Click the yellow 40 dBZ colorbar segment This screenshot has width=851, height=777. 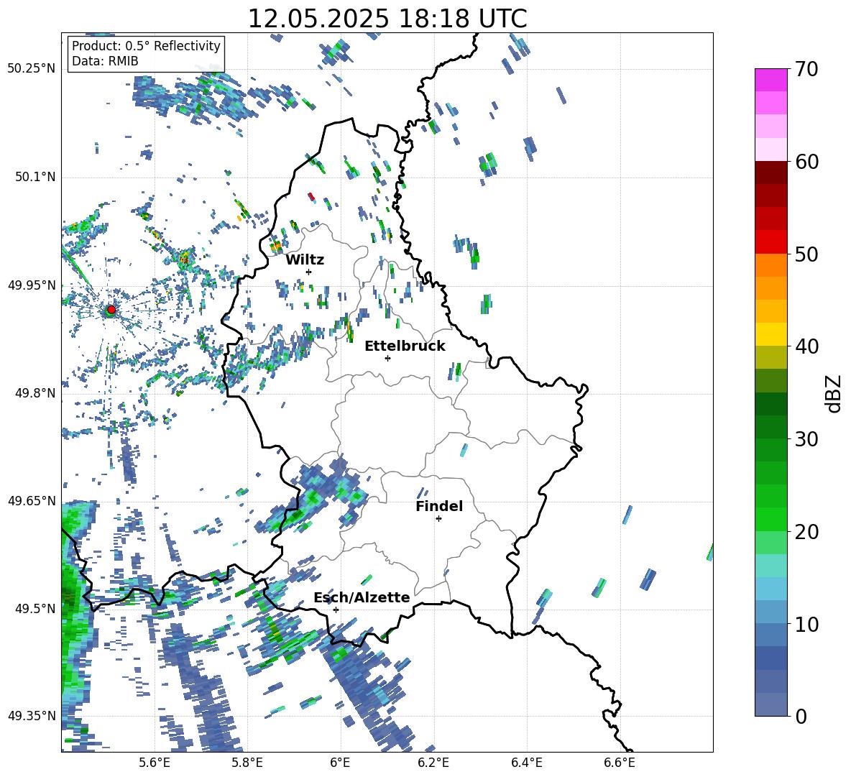(x=770, y=334)
